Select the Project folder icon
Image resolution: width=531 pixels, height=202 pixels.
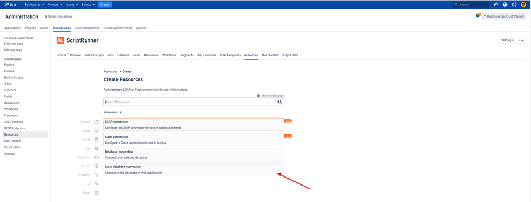[97, 122]
